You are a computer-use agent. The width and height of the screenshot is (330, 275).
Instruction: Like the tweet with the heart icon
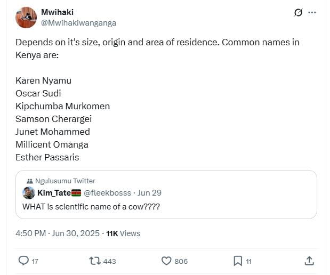(166, 261)
